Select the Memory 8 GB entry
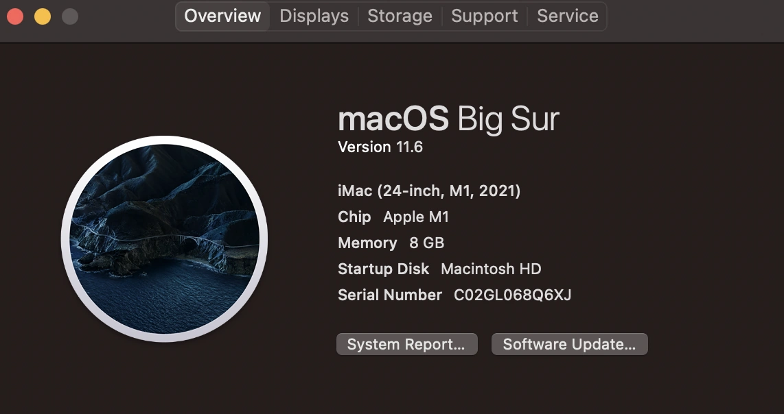This screenshot has height=414, width=784. (x=390, y=243)
